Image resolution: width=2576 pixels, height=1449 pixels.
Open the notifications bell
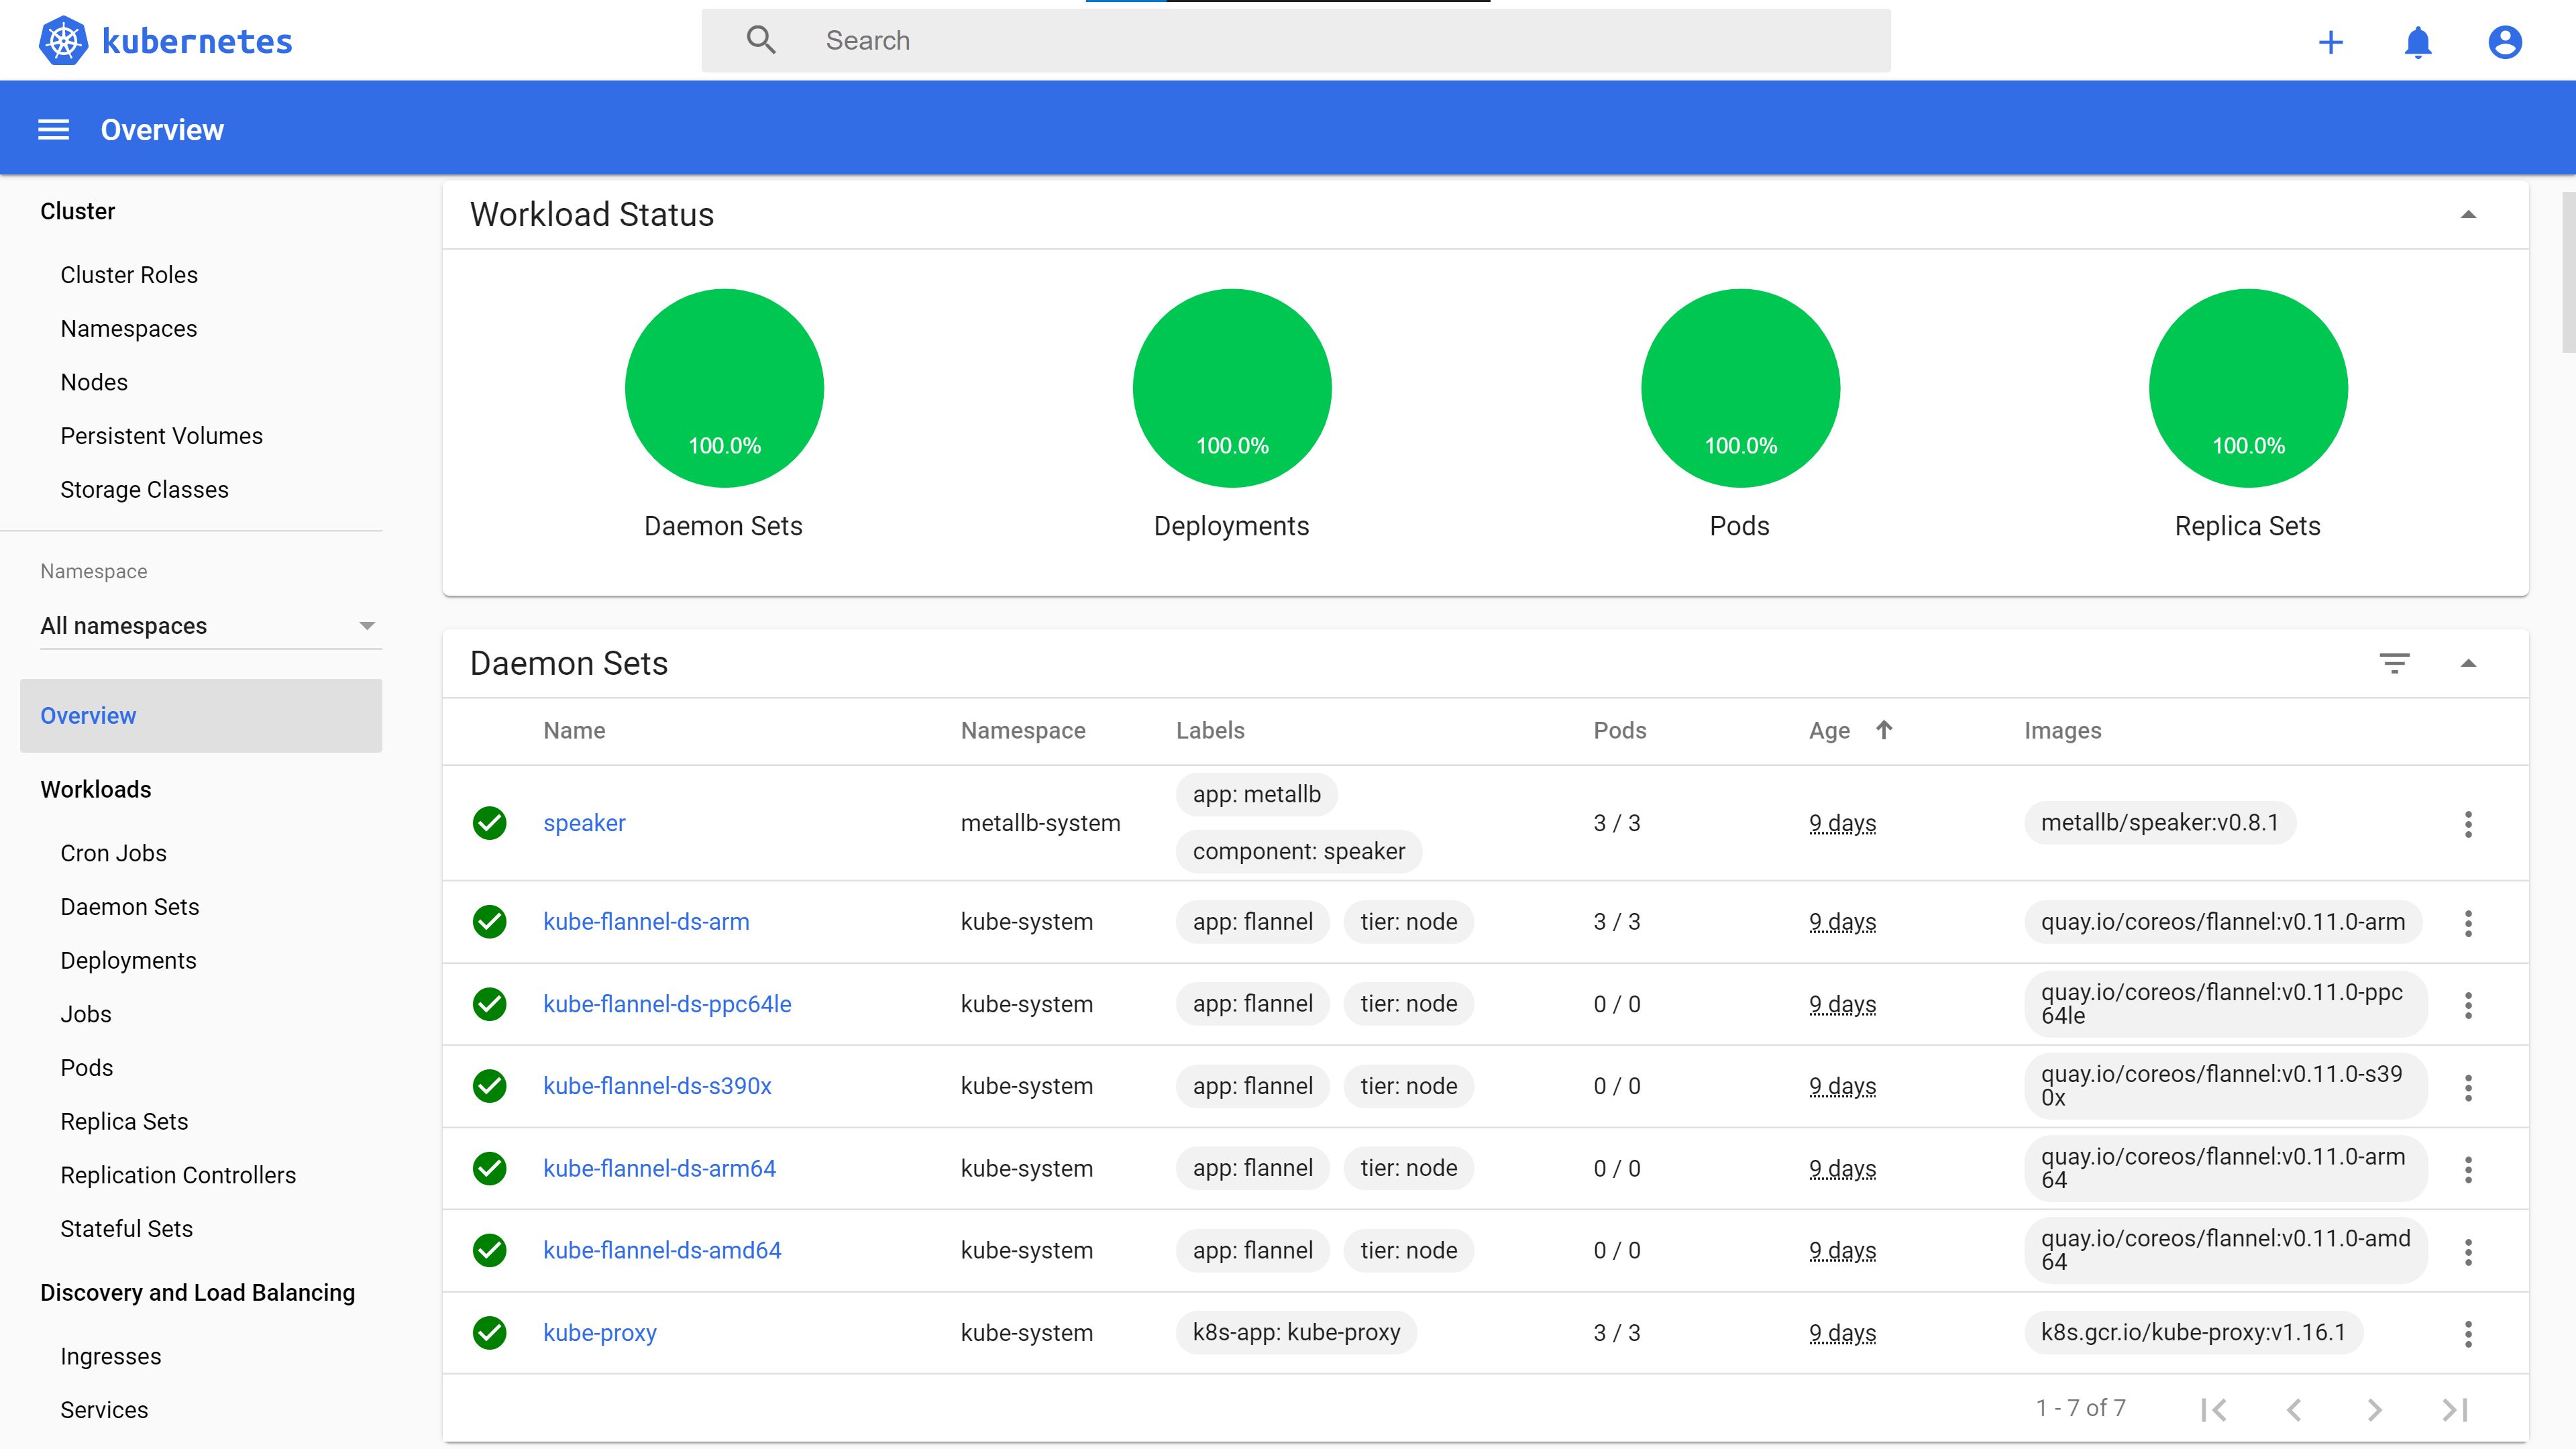(2417, 41)
